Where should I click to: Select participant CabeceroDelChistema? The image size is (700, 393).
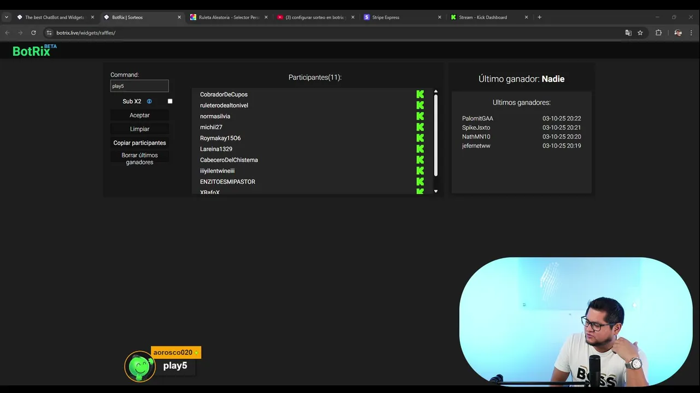229,160
